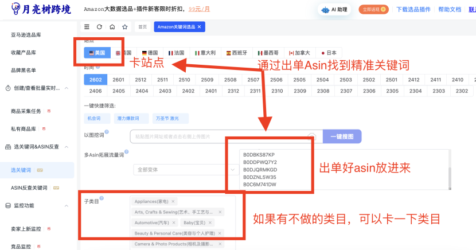Viewport: 476px width, 250px height.
Task: Open the 下载选品插件 link
Action: pyautogui.click(x=412, y=10)
